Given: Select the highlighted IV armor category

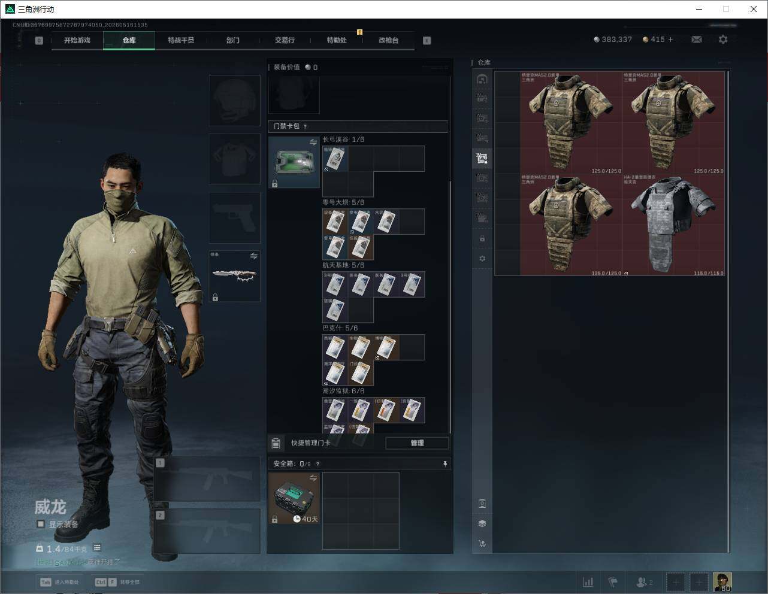Looking at the screenshot, I should coord(482,158).
